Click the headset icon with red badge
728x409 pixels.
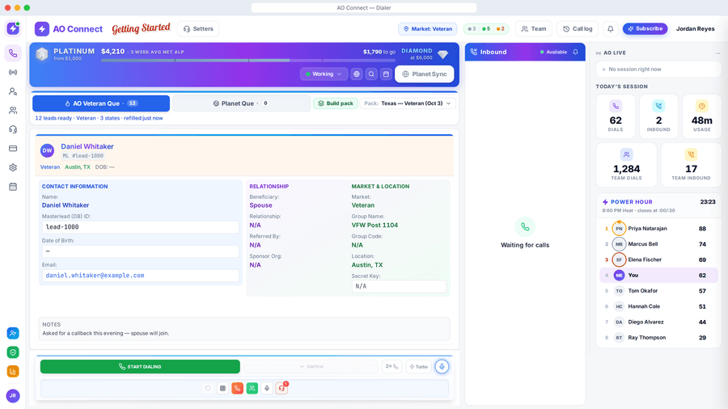point(281,388)
